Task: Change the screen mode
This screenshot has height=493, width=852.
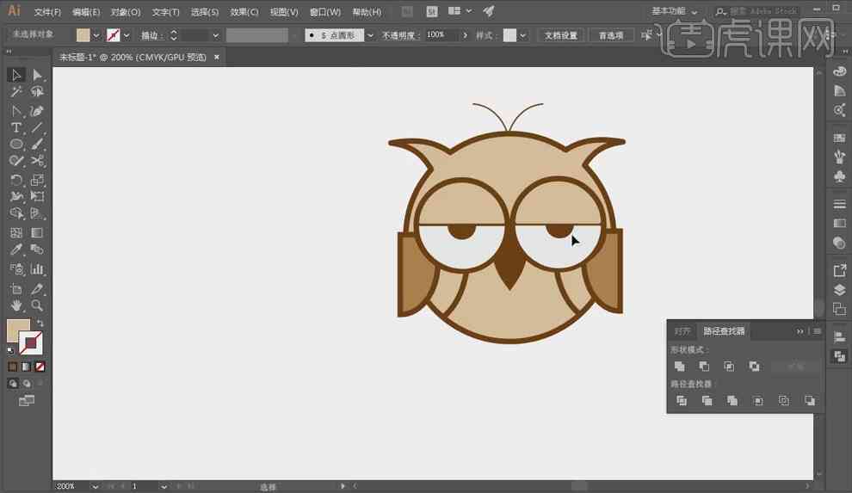Action: (26, 401)
